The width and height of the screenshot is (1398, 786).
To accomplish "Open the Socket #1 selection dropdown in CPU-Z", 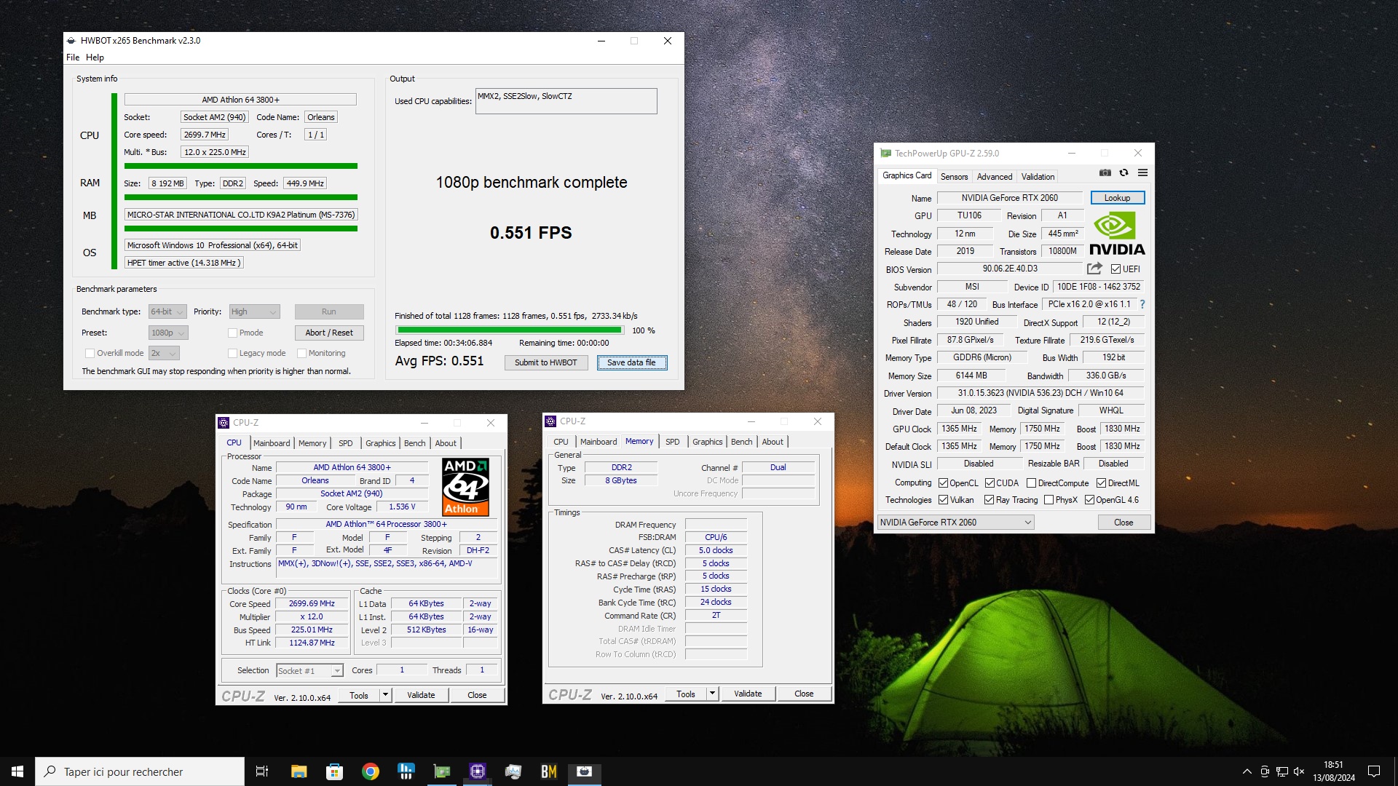I will (x=309, y=671).
